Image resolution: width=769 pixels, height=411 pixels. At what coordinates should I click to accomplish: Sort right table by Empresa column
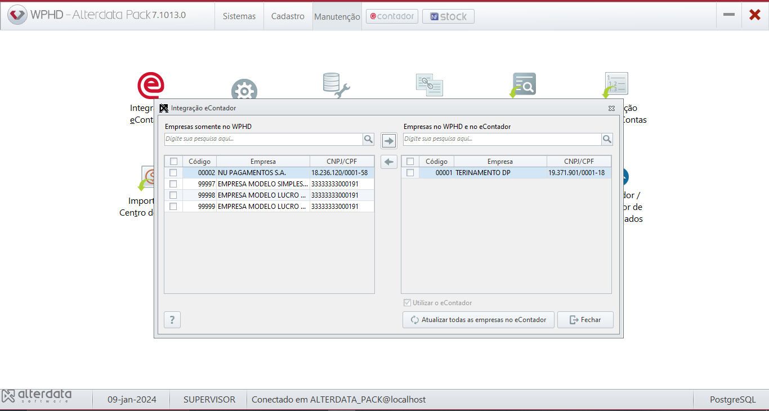[x=500, y=162]
